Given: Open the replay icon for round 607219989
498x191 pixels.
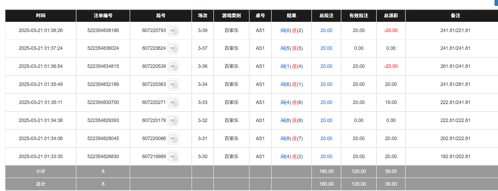Looking at the screenshot, I should [173, 157].
